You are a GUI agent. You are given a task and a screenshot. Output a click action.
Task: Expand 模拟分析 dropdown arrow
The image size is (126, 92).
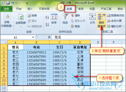tap(123, 26)
